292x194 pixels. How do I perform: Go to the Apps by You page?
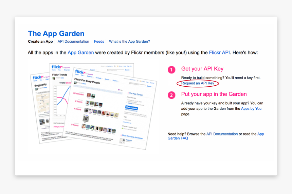pos(251,109)
